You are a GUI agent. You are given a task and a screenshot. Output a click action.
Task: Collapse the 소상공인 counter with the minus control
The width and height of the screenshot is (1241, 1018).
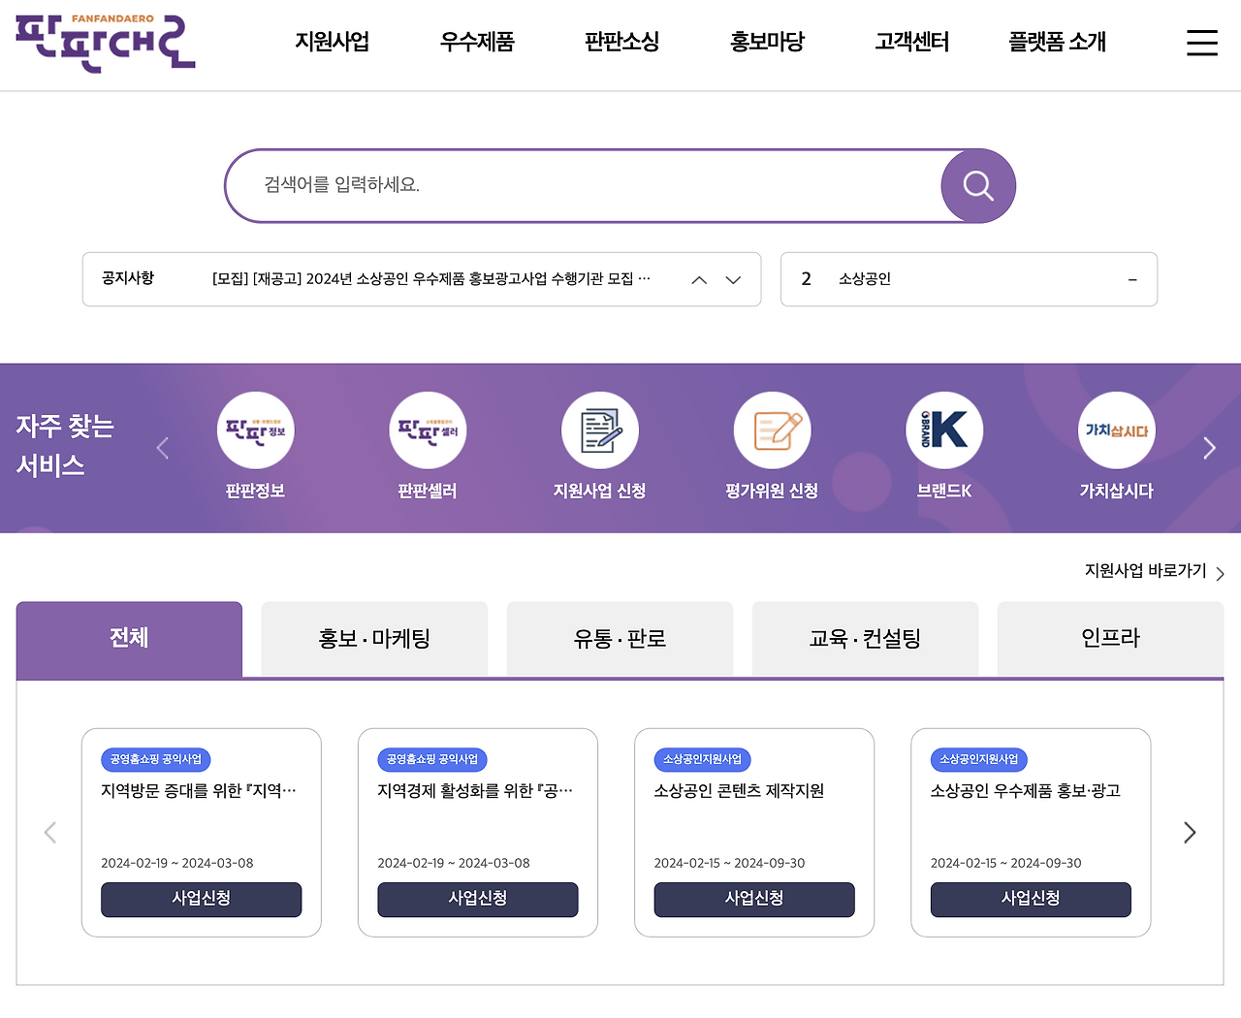tap(1131, 279)
